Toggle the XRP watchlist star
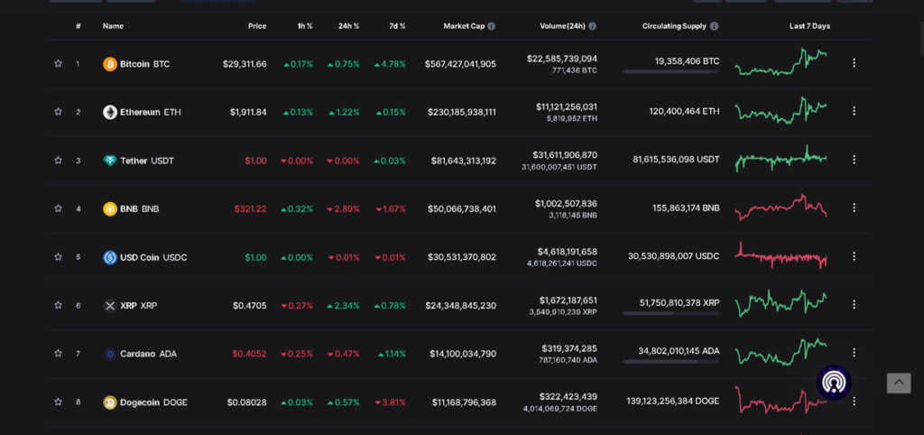924x435 pixels. pos(58,305)
